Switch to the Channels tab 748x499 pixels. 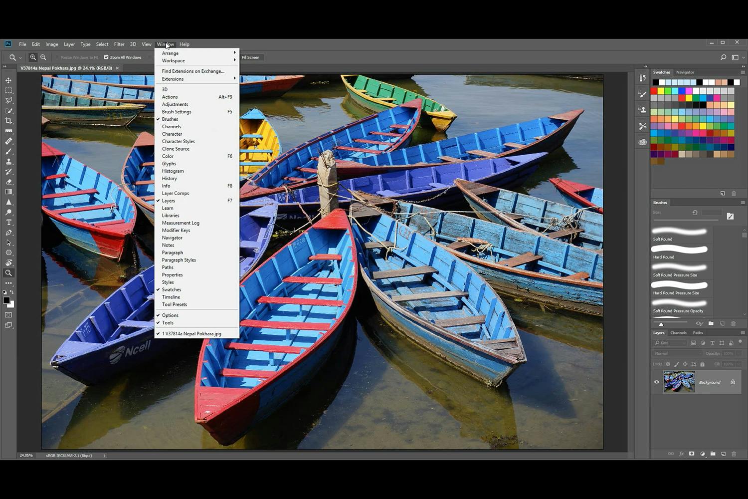678,333
